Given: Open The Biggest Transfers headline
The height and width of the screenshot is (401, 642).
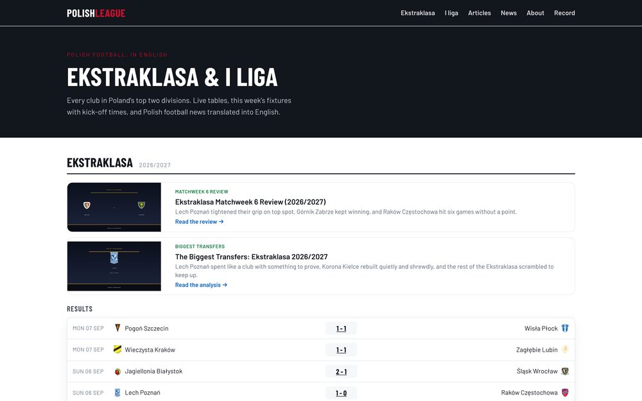Looking at the screenshot, I should 252,257.
